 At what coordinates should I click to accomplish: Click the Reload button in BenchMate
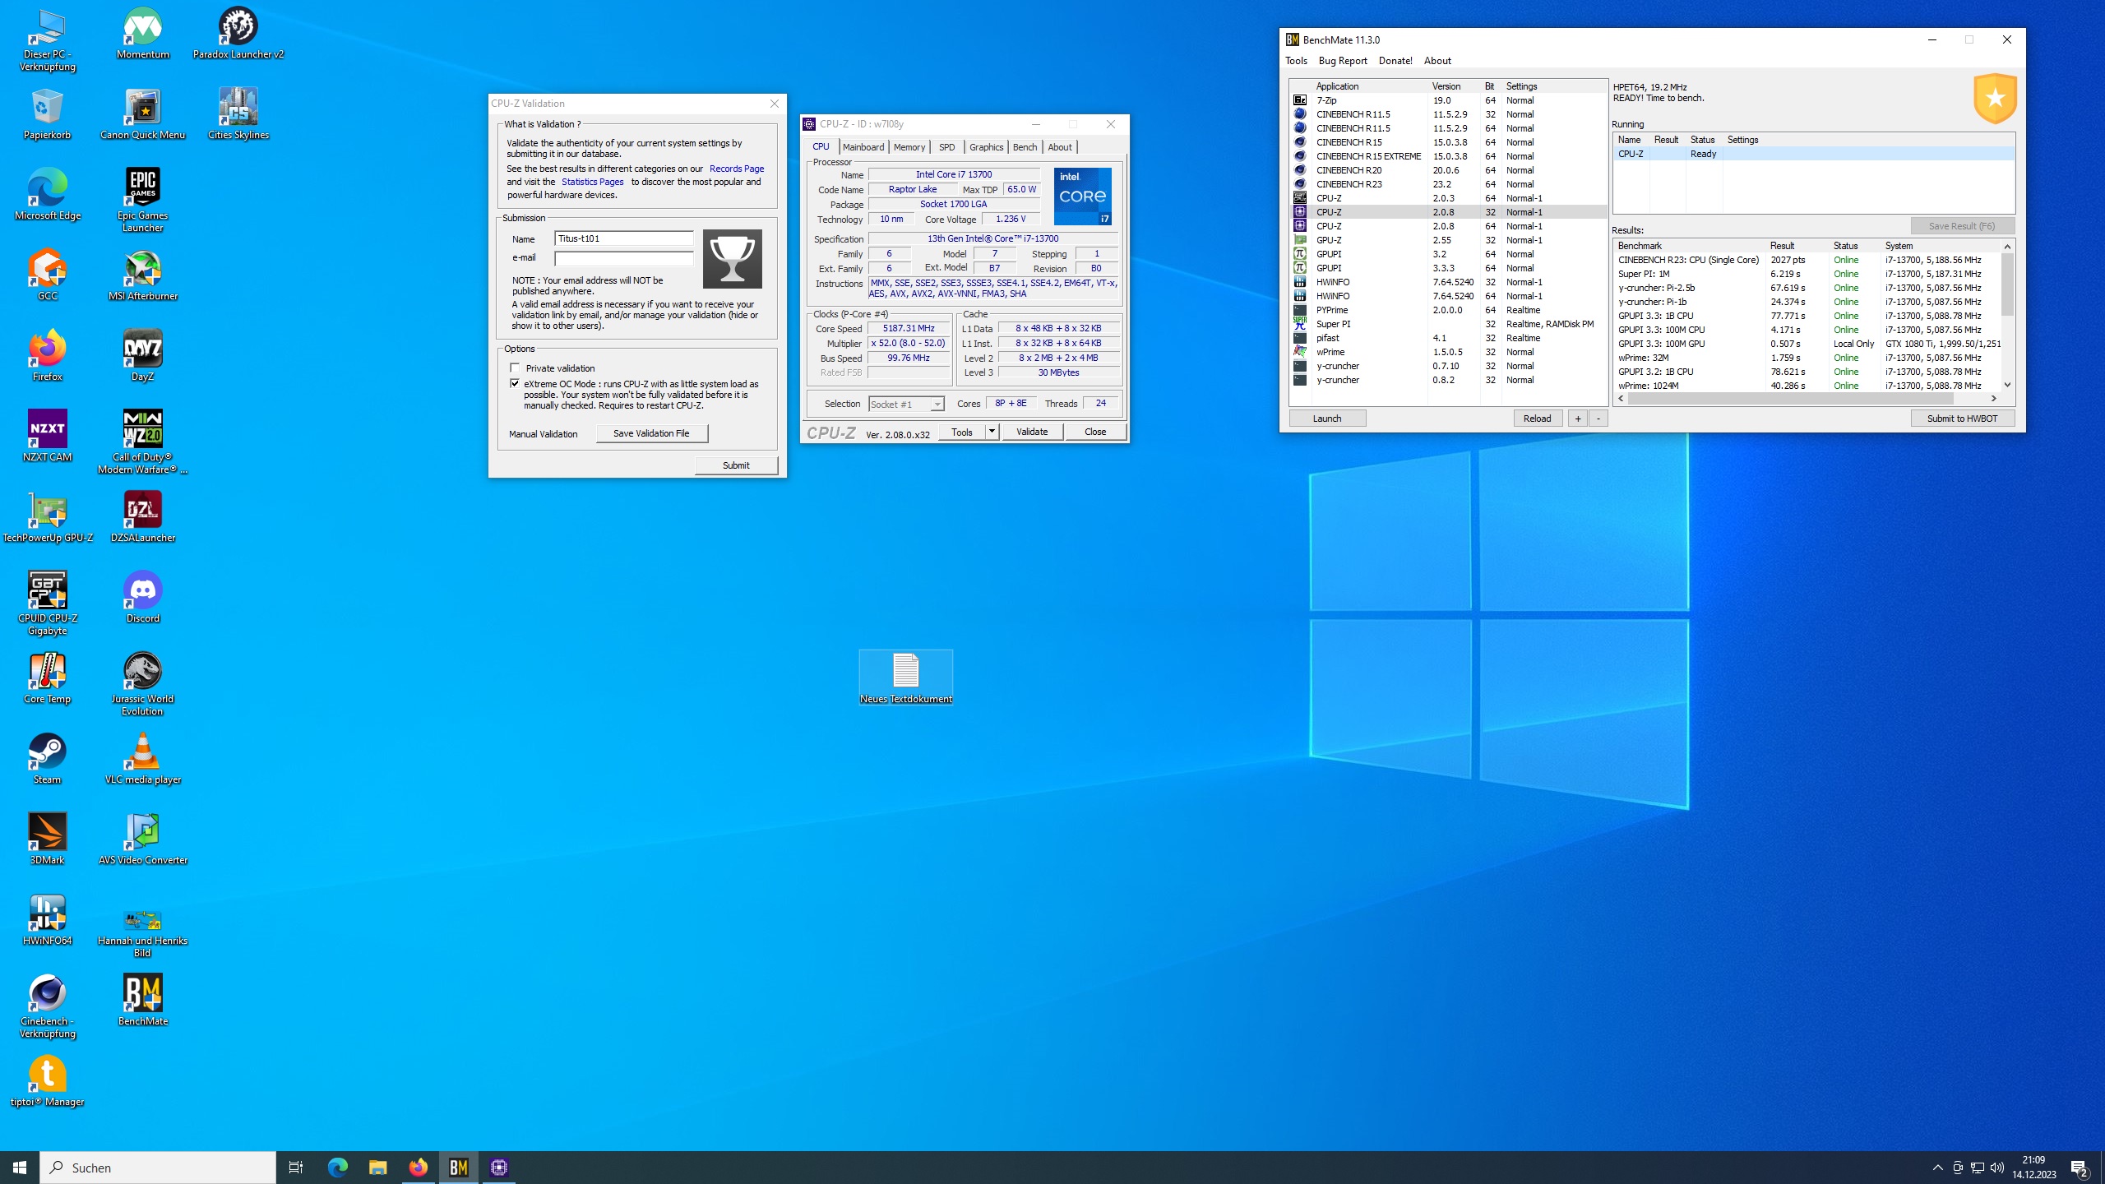click(1537, 419)
